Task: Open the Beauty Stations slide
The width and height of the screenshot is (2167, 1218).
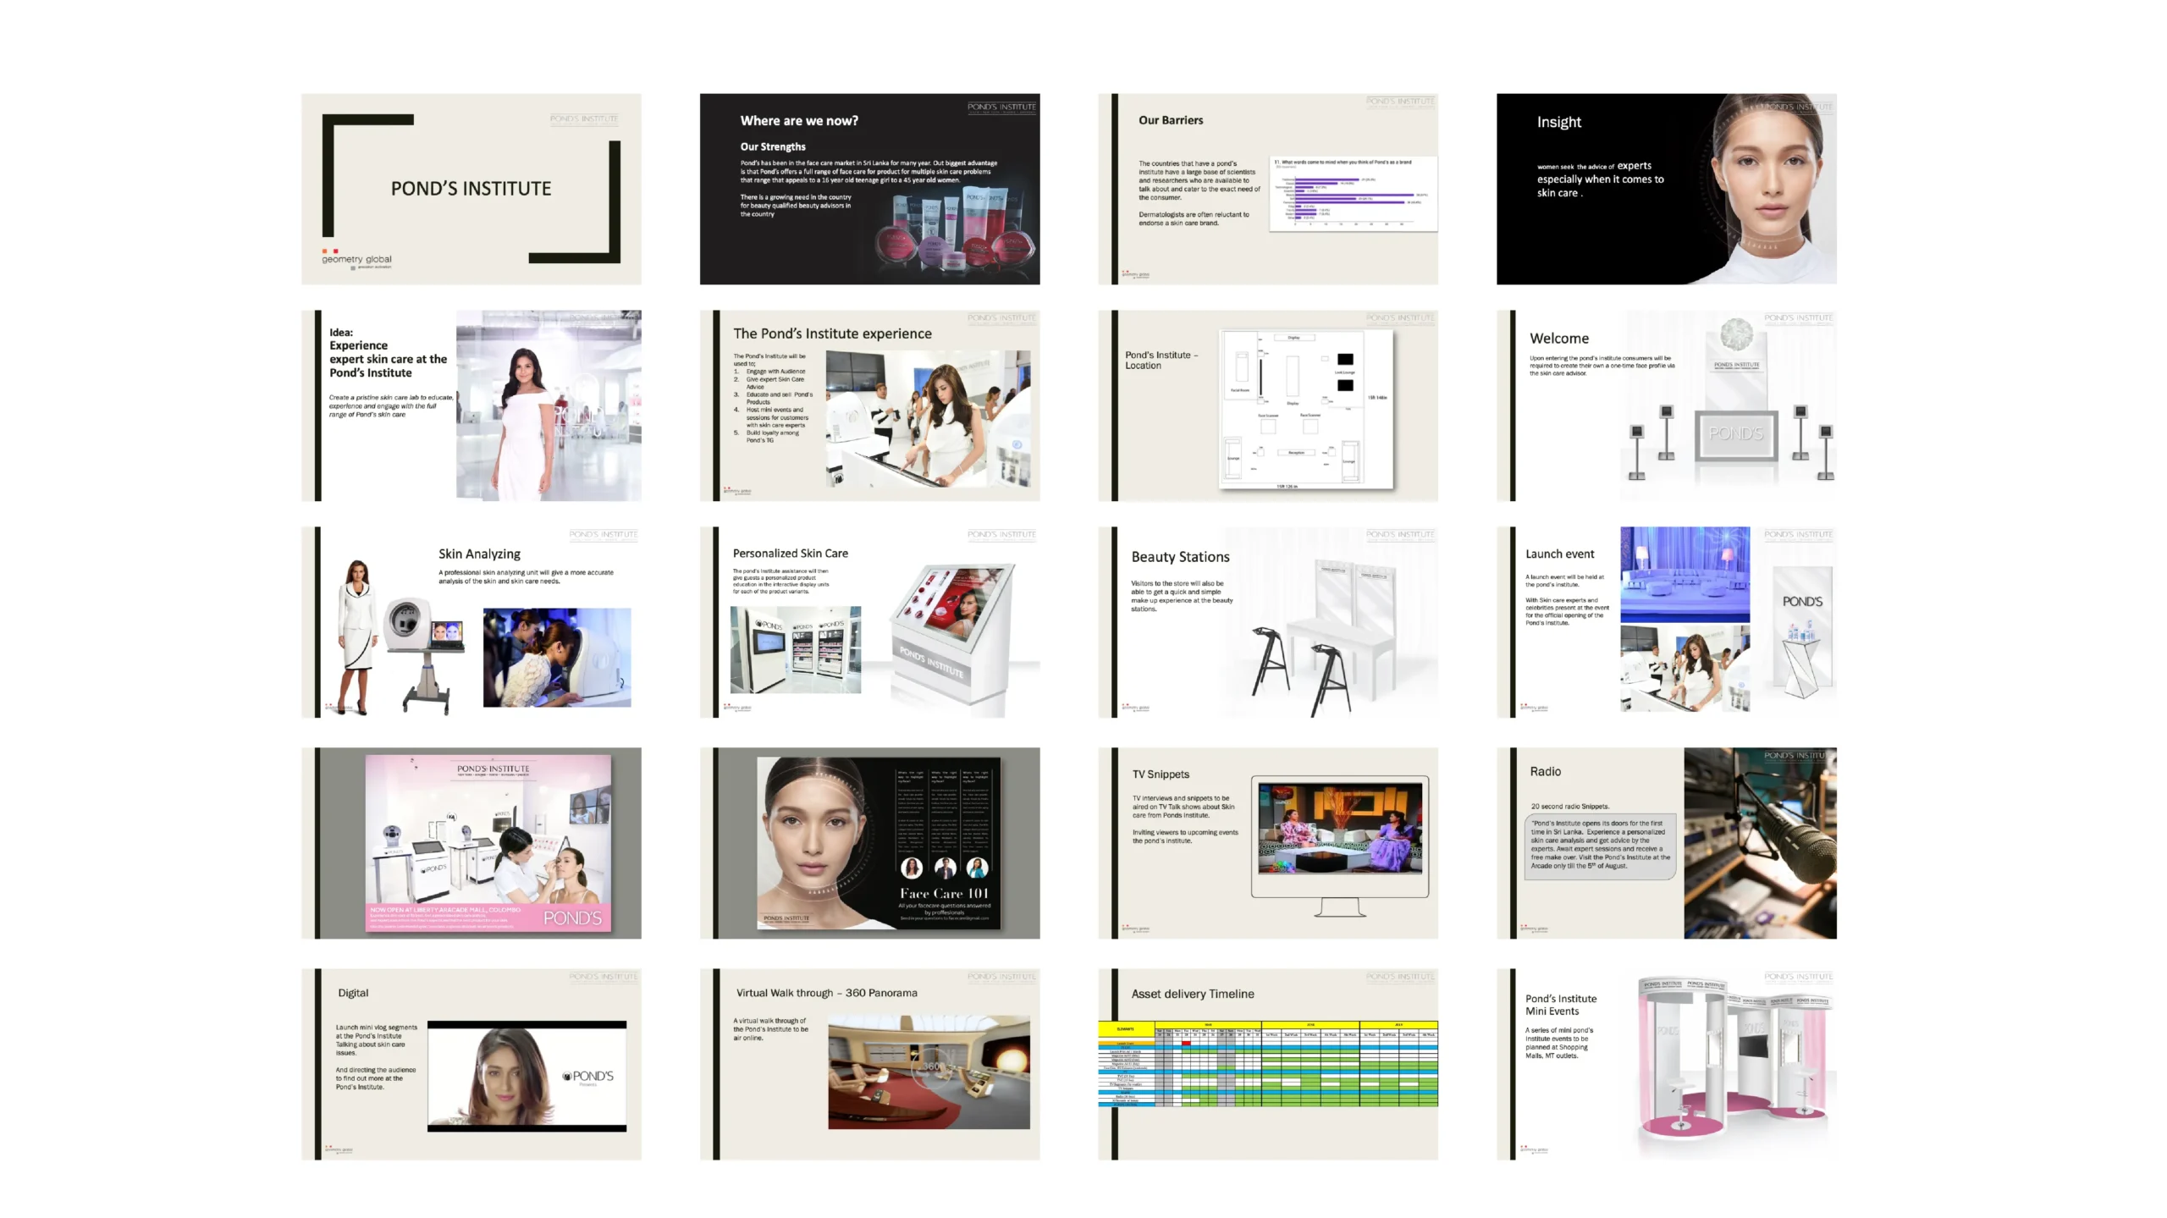Action: 1267,622
